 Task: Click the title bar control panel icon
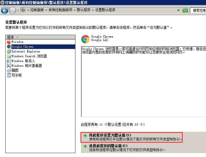(3, 3)
